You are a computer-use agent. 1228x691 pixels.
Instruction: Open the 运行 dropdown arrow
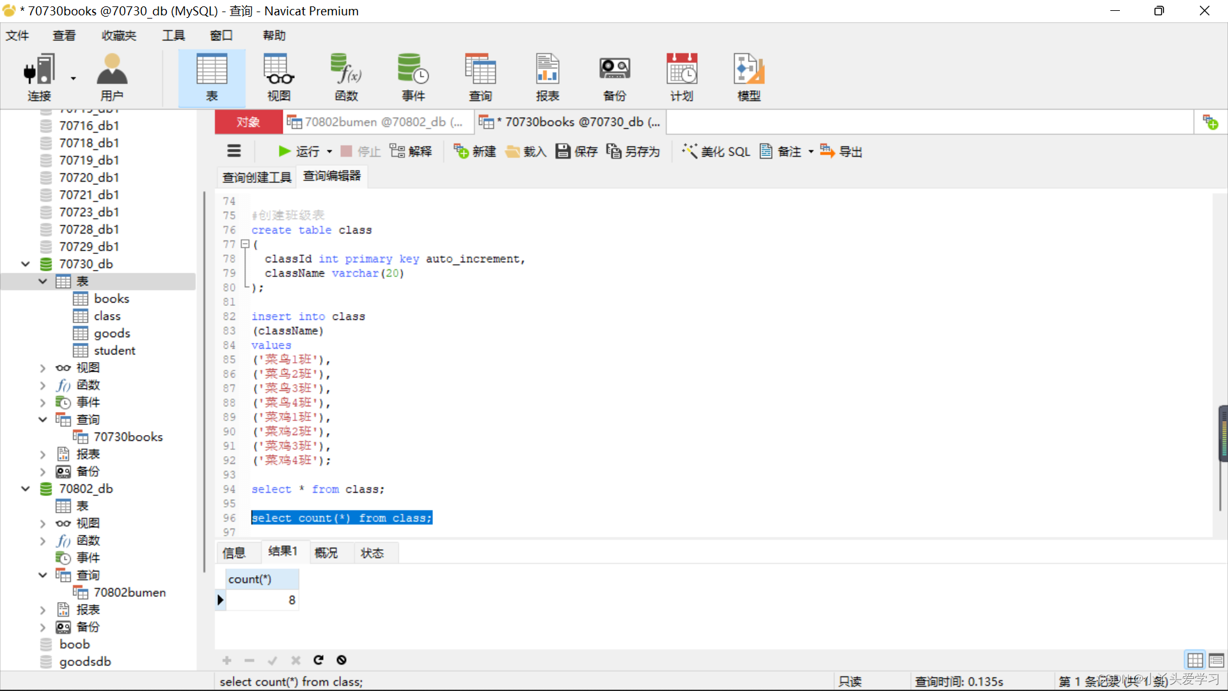pos(329,152)
